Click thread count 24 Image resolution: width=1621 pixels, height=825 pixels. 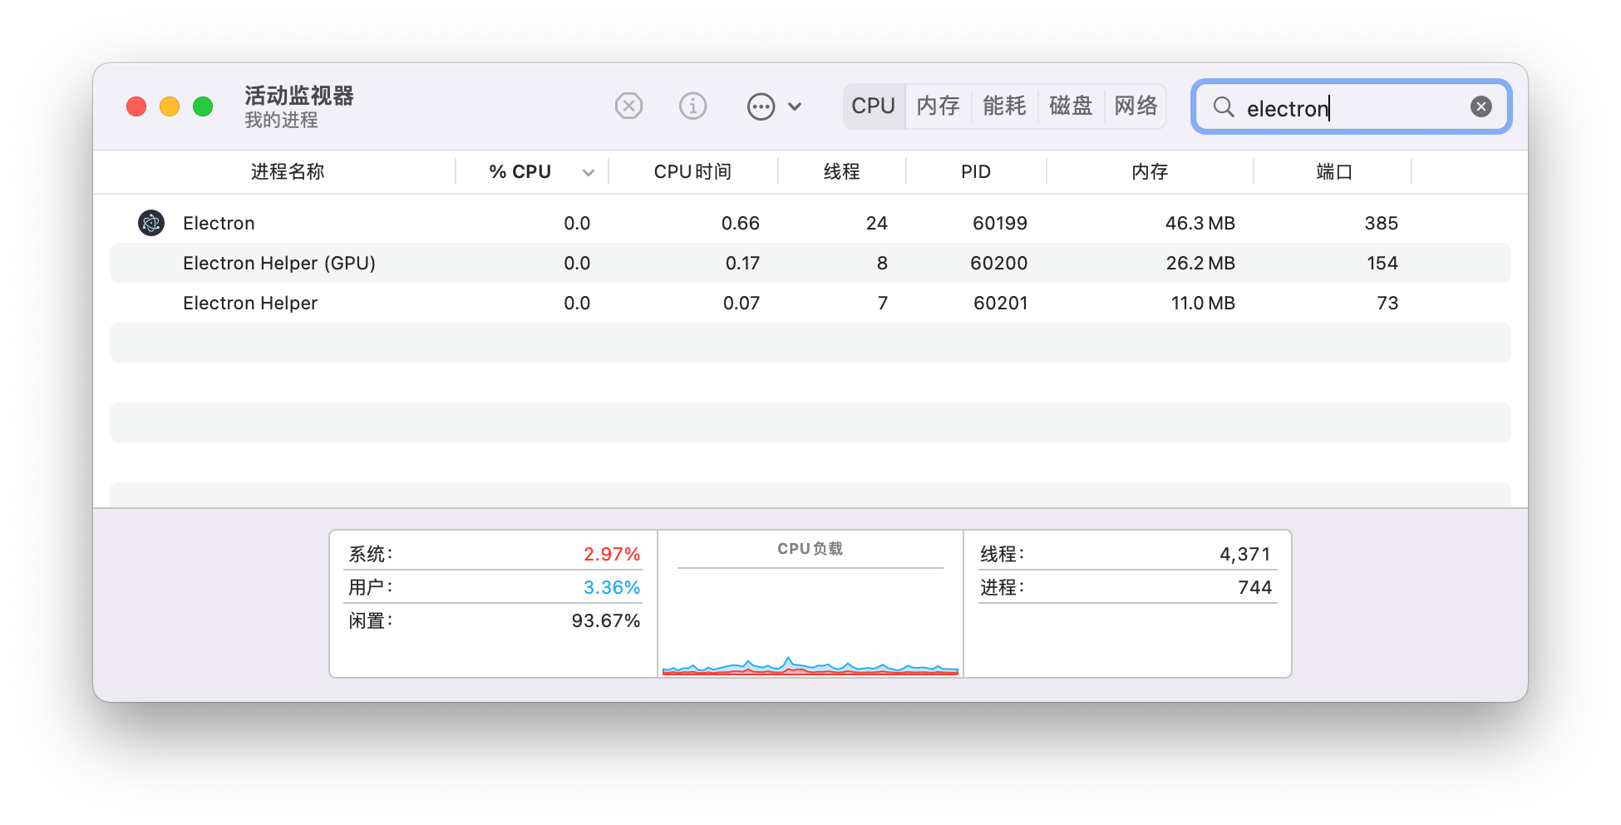[x=877, y=223]
